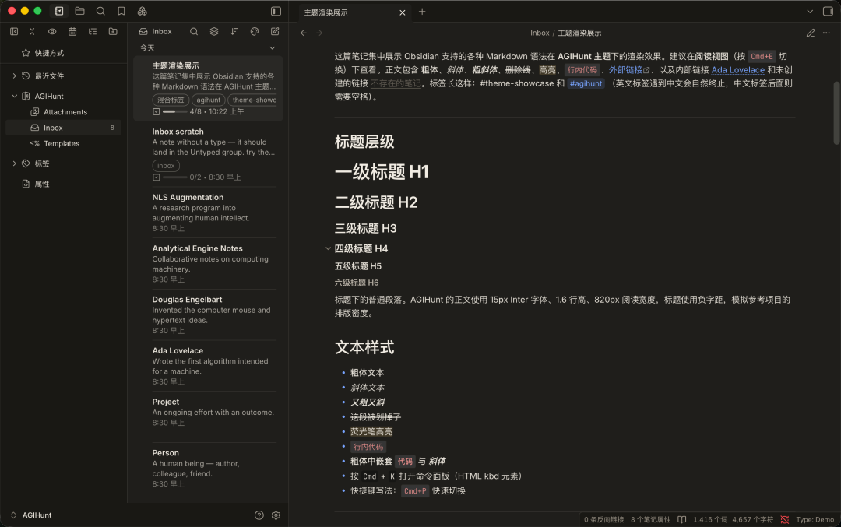Open the appearance palette icon
Viewport: 841px width, 527px height.
(255, 32)
